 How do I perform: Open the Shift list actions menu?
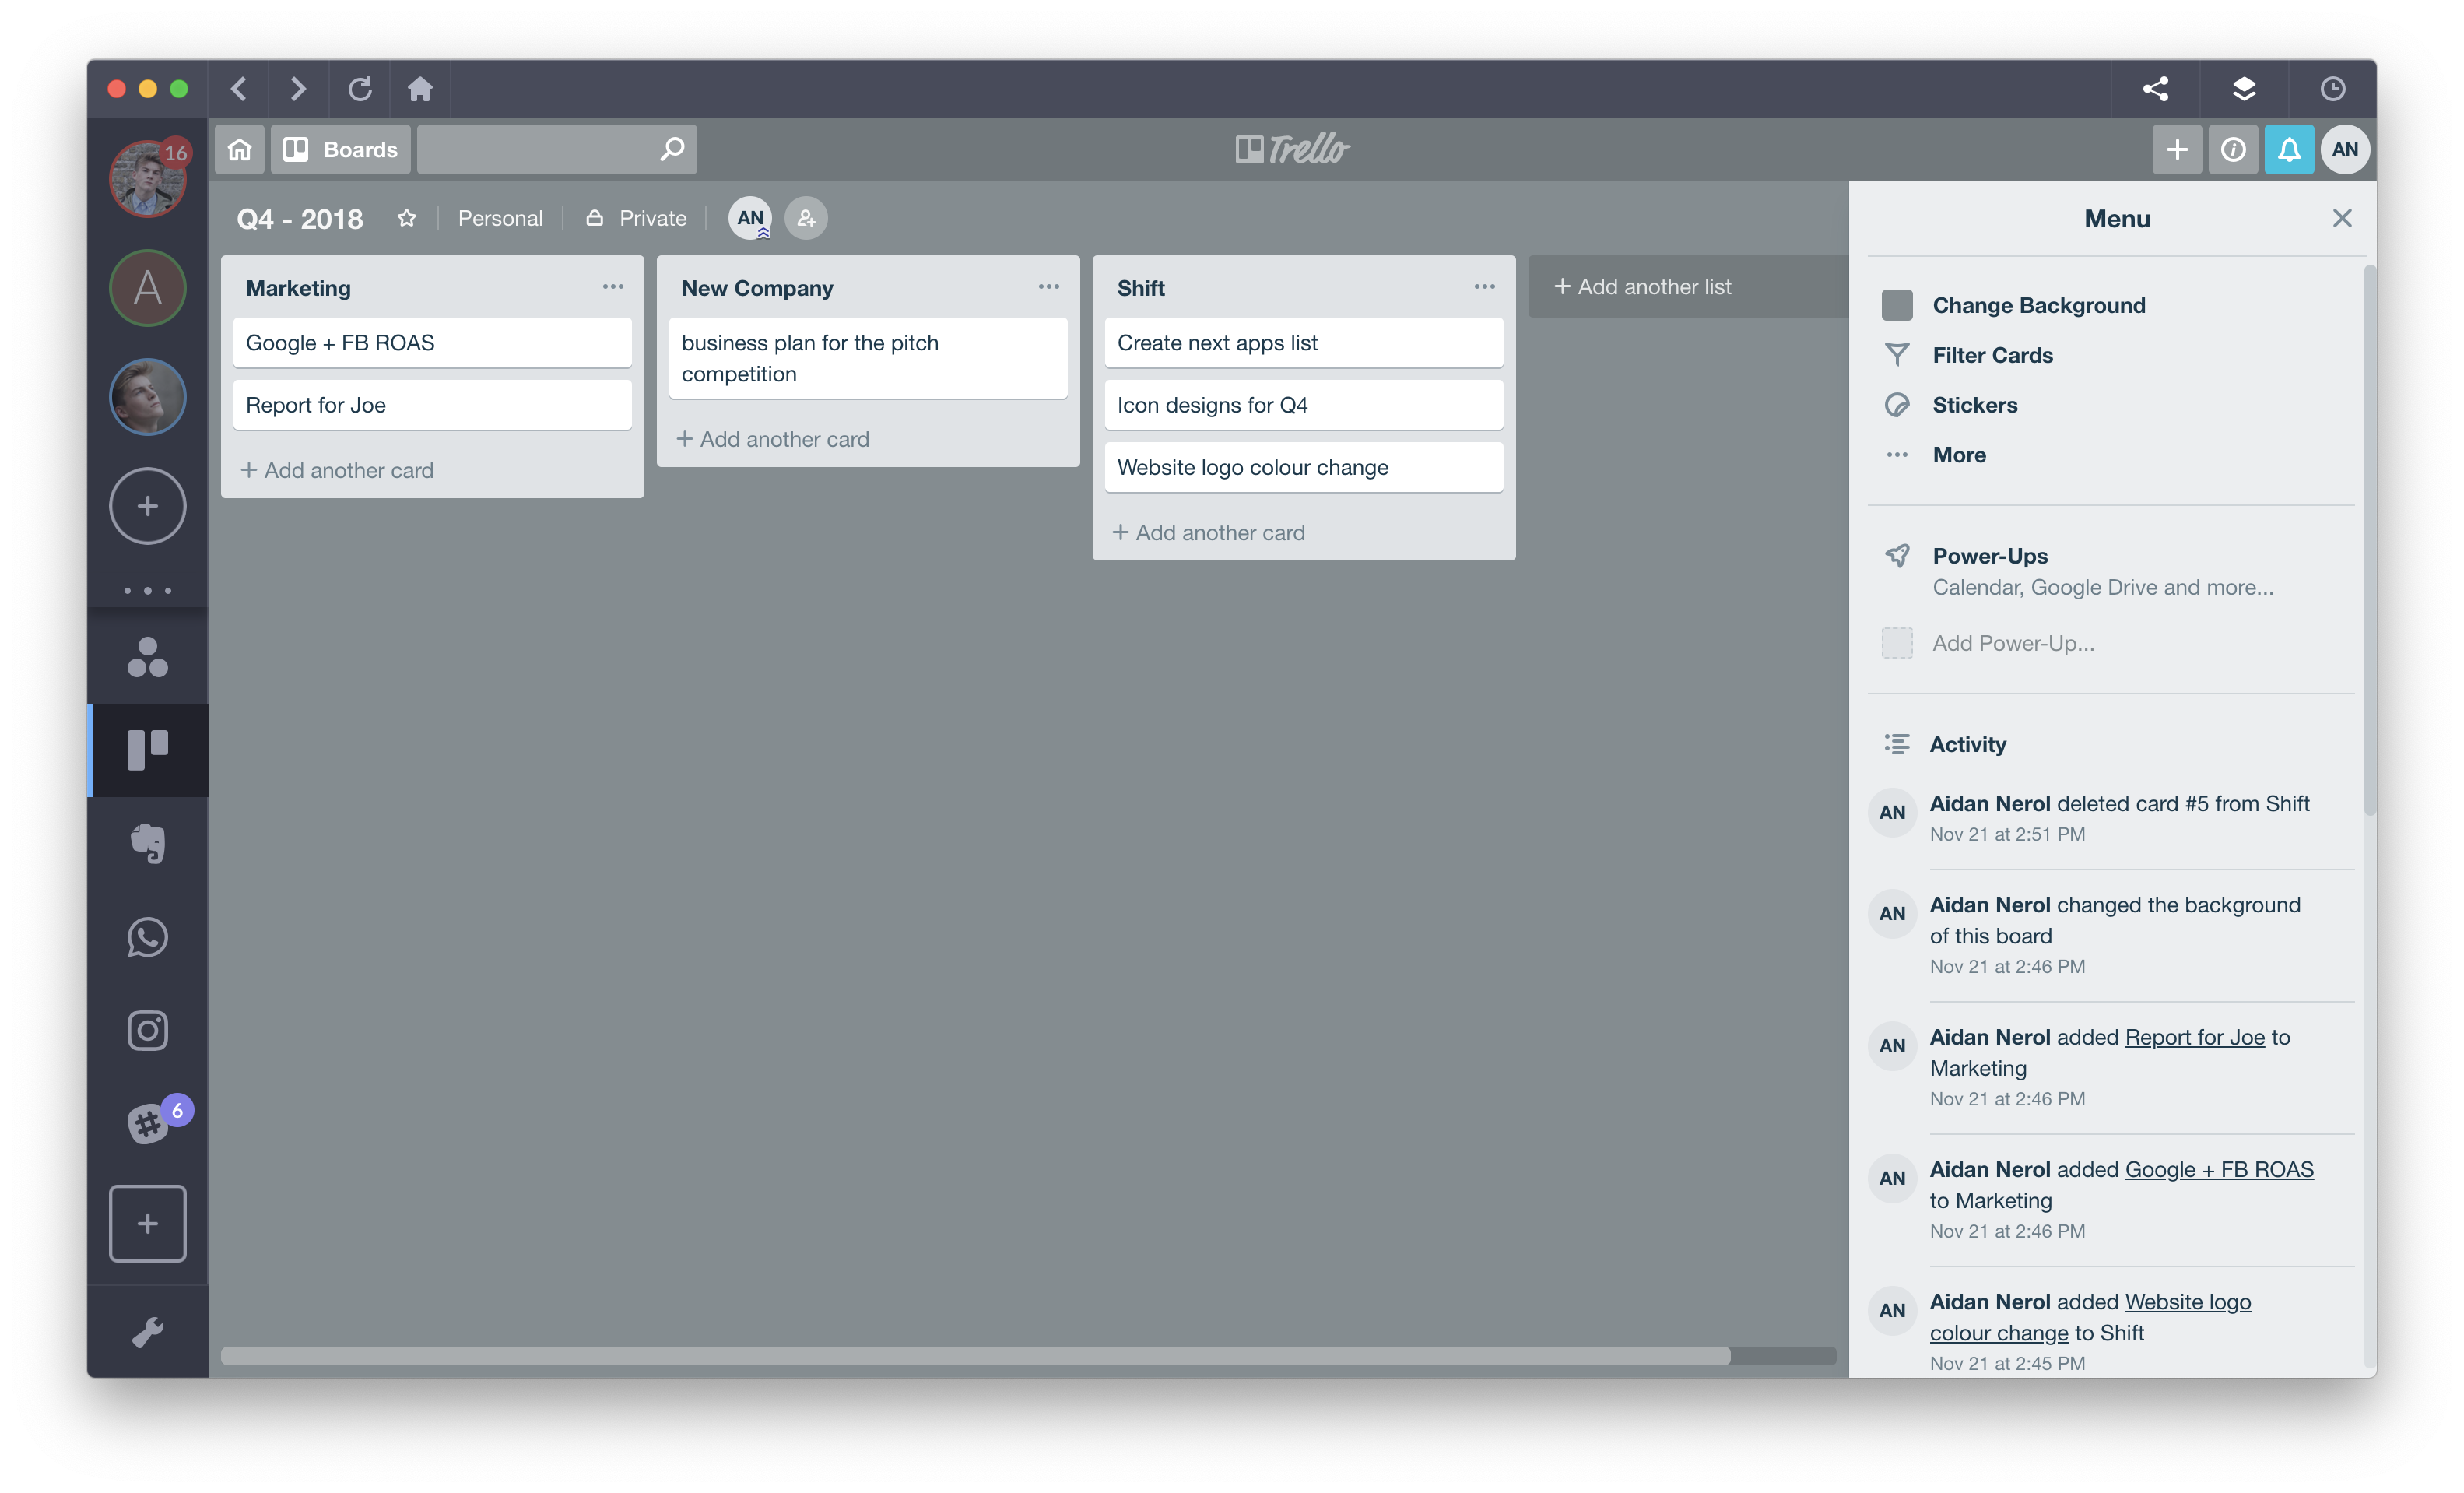[1484, 287]
